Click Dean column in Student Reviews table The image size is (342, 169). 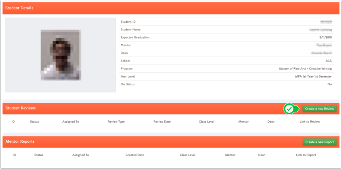pyautogui.click(x=271, y=121)
